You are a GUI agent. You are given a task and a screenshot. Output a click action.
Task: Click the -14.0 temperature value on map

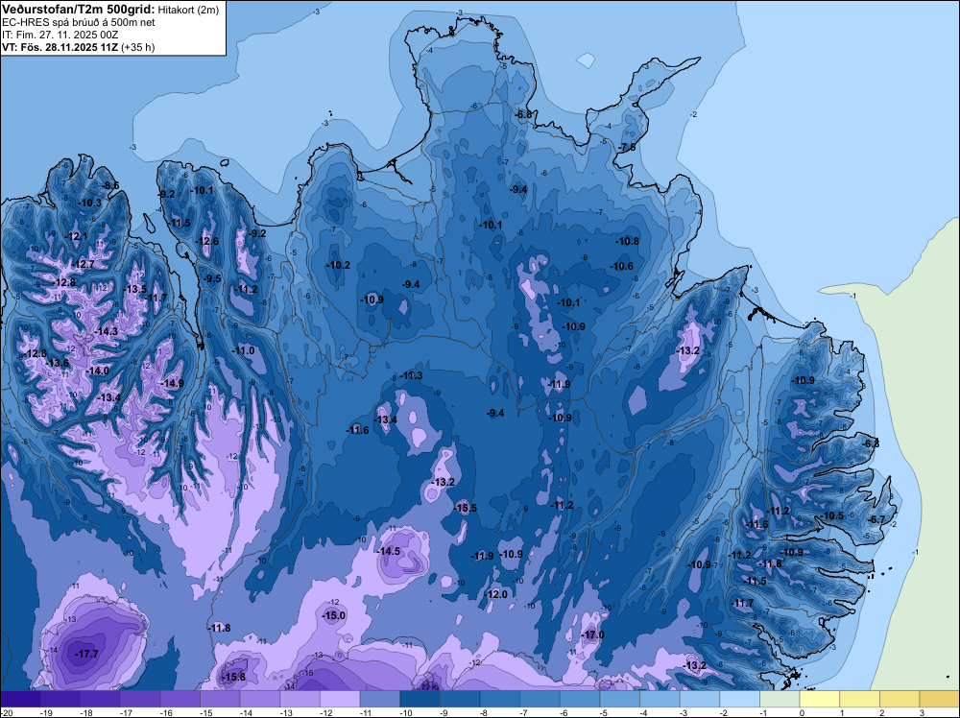pos(97,371)
